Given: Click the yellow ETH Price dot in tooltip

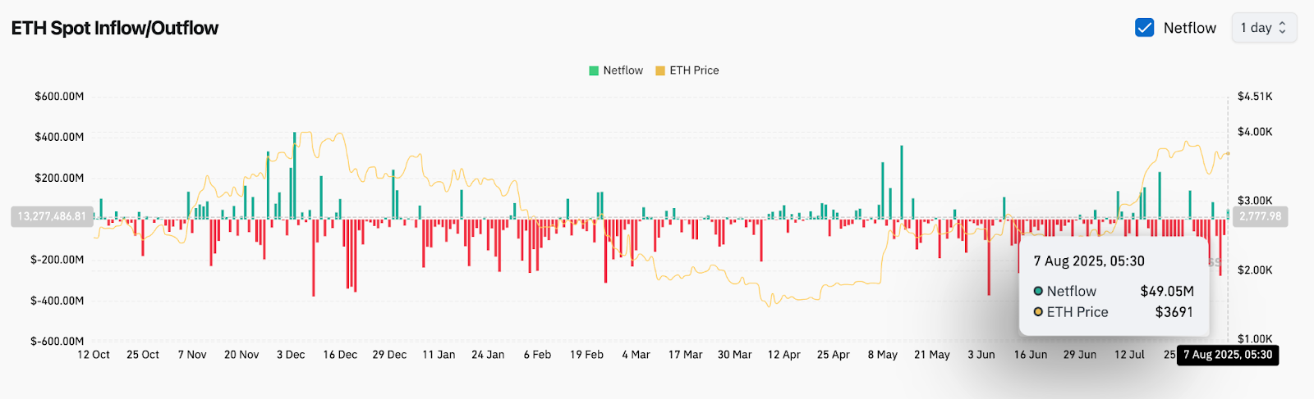Looking at the screenshot, I should (1038, 312).
